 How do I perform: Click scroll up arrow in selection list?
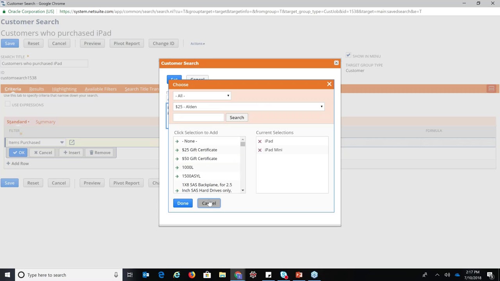(x=243, y=139)
